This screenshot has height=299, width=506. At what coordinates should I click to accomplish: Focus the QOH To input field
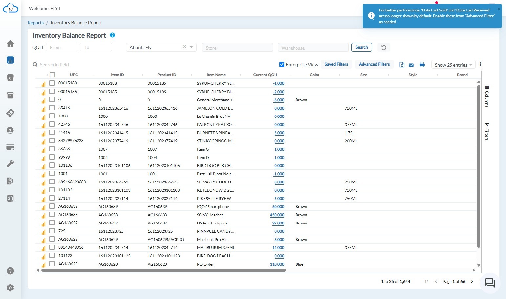(96, 47)
